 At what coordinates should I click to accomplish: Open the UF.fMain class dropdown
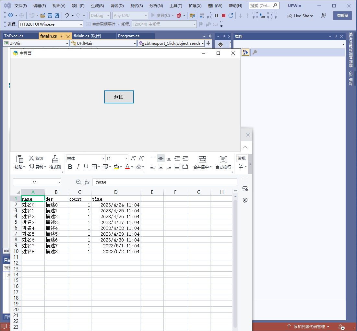103,43
